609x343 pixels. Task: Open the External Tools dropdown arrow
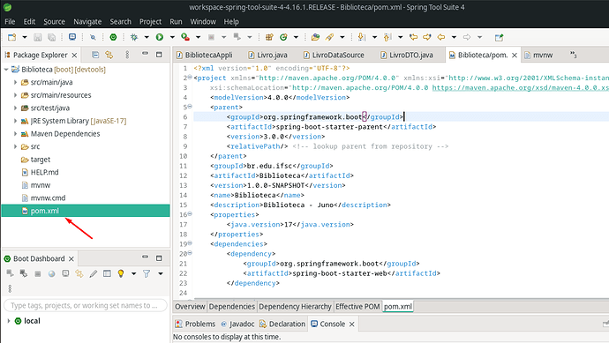198,37
